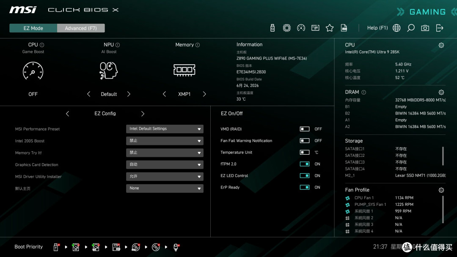
Task: Take screenshot with the camera icon
Action: coord(425,28)
